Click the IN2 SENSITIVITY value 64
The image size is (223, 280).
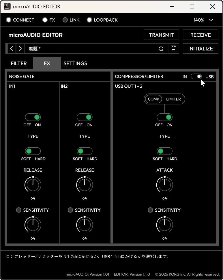coord(85,238)
